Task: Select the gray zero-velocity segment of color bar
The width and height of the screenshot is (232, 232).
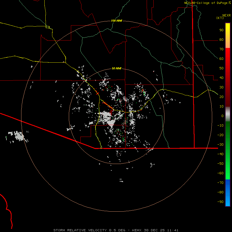Action: click(228, 114)
